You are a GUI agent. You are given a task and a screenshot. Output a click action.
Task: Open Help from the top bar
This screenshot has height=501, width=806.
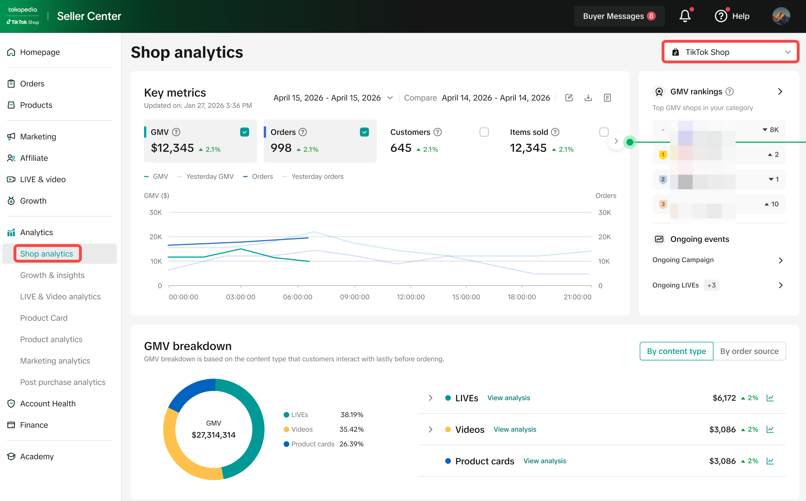point(732,16)
